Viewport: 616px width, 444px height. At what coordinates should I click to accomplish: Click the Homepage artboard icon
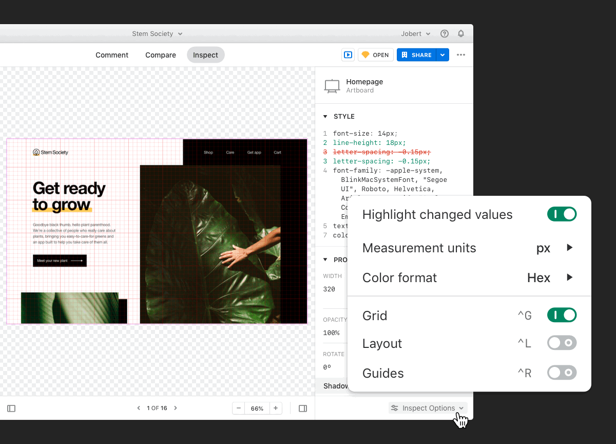[332, 86]
